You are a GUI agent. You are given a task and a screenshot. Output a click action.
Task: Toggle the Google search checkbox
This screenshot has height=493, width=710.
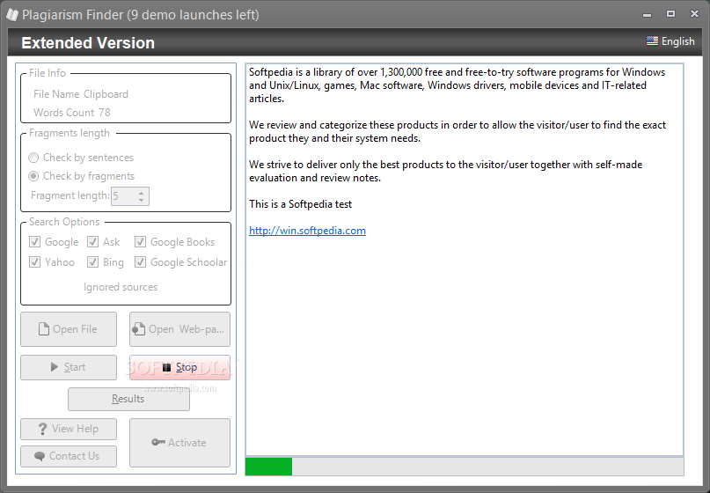34,242
